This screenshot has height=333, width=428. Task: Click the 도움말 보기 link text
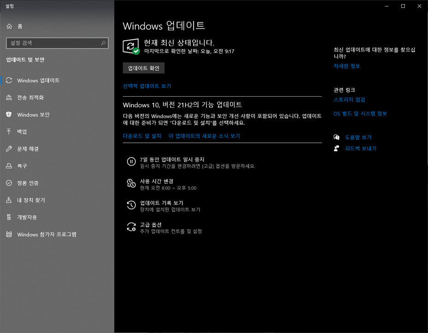(358, 137)
